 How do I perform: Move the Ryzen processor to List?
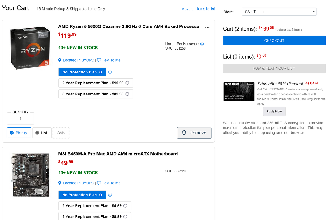[x=42, y=133]
